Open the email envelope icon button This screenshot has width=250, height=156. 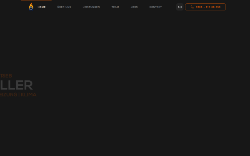(x=180, y=7)
